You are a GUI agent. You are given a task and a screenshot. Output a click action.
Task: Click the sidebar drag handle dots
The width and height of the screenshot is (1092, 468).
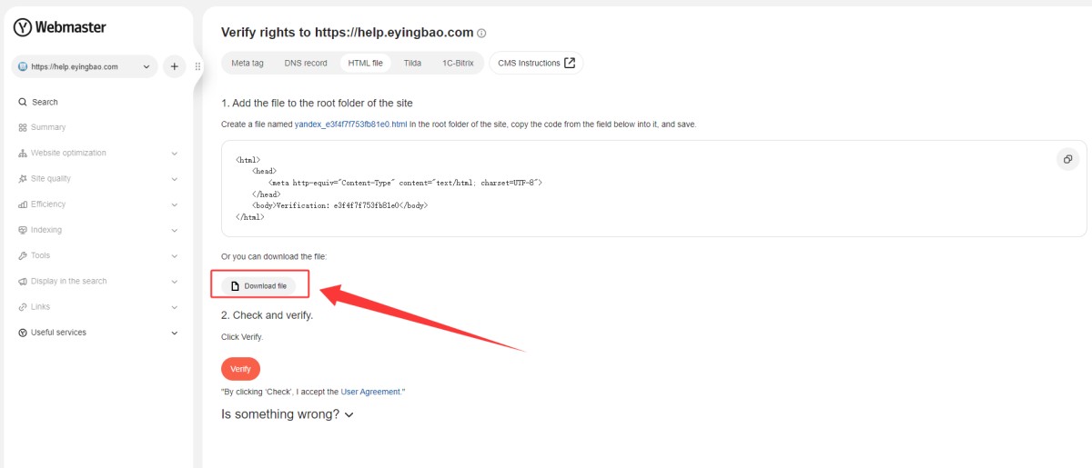[197, 66]
